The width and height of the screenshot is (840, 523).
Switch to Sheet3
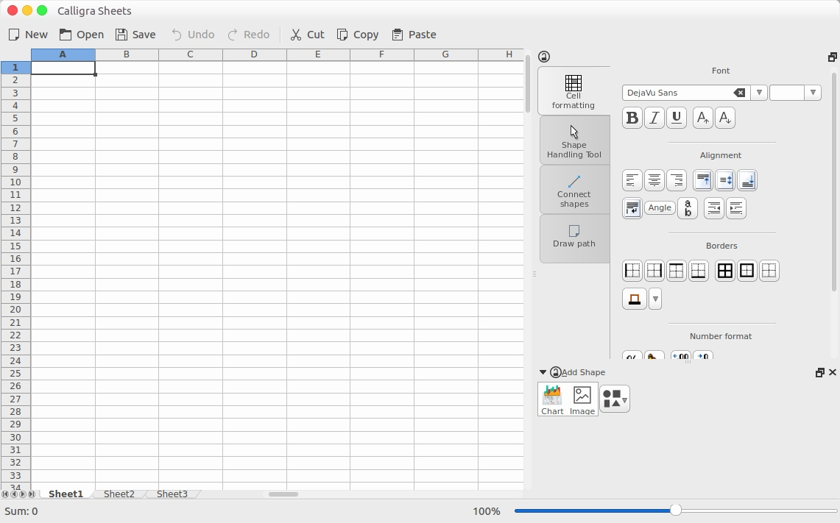172,494
